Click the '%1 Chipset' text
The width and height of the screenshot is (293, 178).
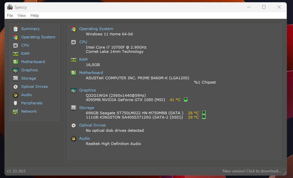[205, 82]
